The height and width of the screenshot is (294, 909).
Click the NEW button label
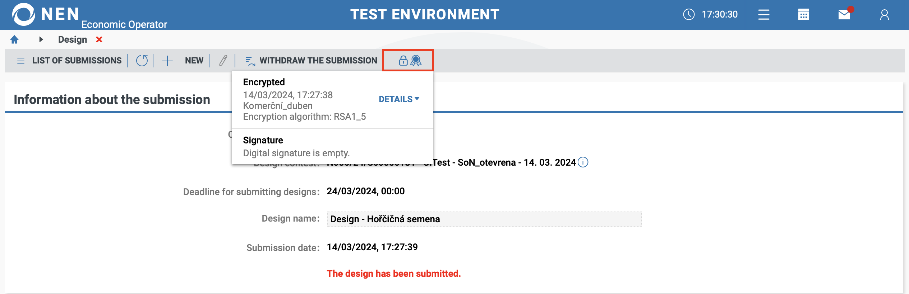coord(194,61)
